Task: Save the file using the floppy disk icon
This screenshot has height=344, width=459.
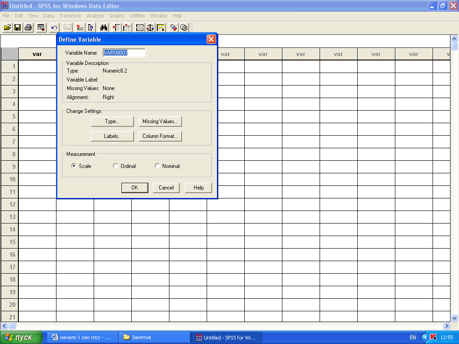Action: [x=17, y=27]
